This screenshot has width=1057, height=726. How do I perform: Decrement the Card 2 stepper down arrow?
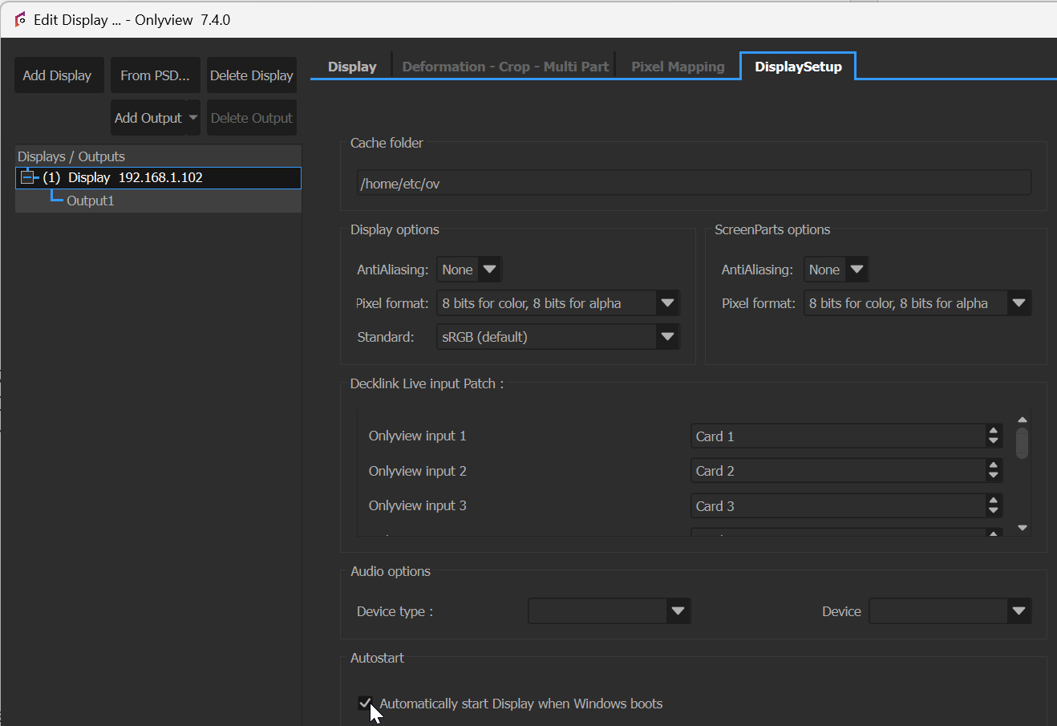pyautogui.click(x=994, y=476)
